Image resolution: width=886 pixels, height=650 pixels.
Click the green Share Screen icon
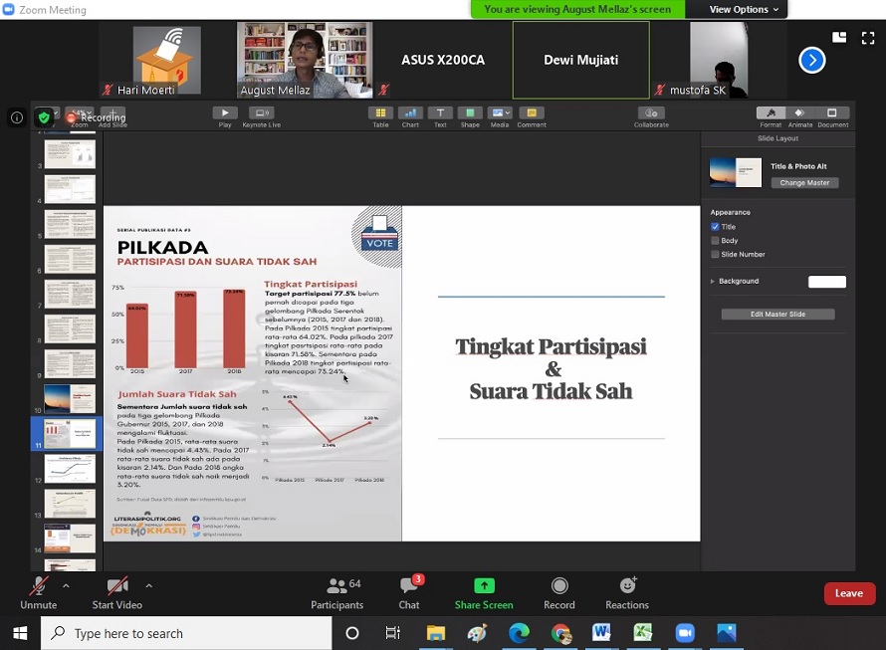click(x=484, y=586)
